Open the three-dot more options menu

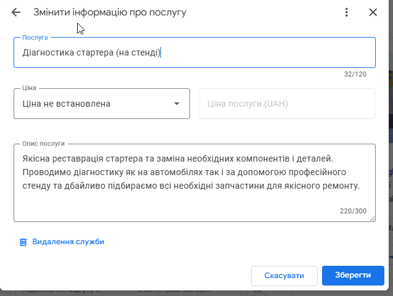347,12
